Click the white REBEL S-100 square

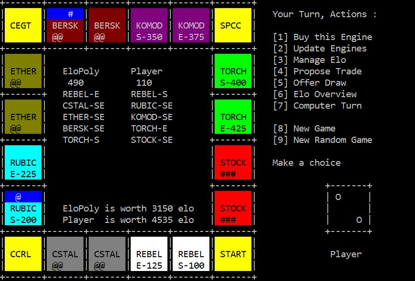[x=191, y=254]
